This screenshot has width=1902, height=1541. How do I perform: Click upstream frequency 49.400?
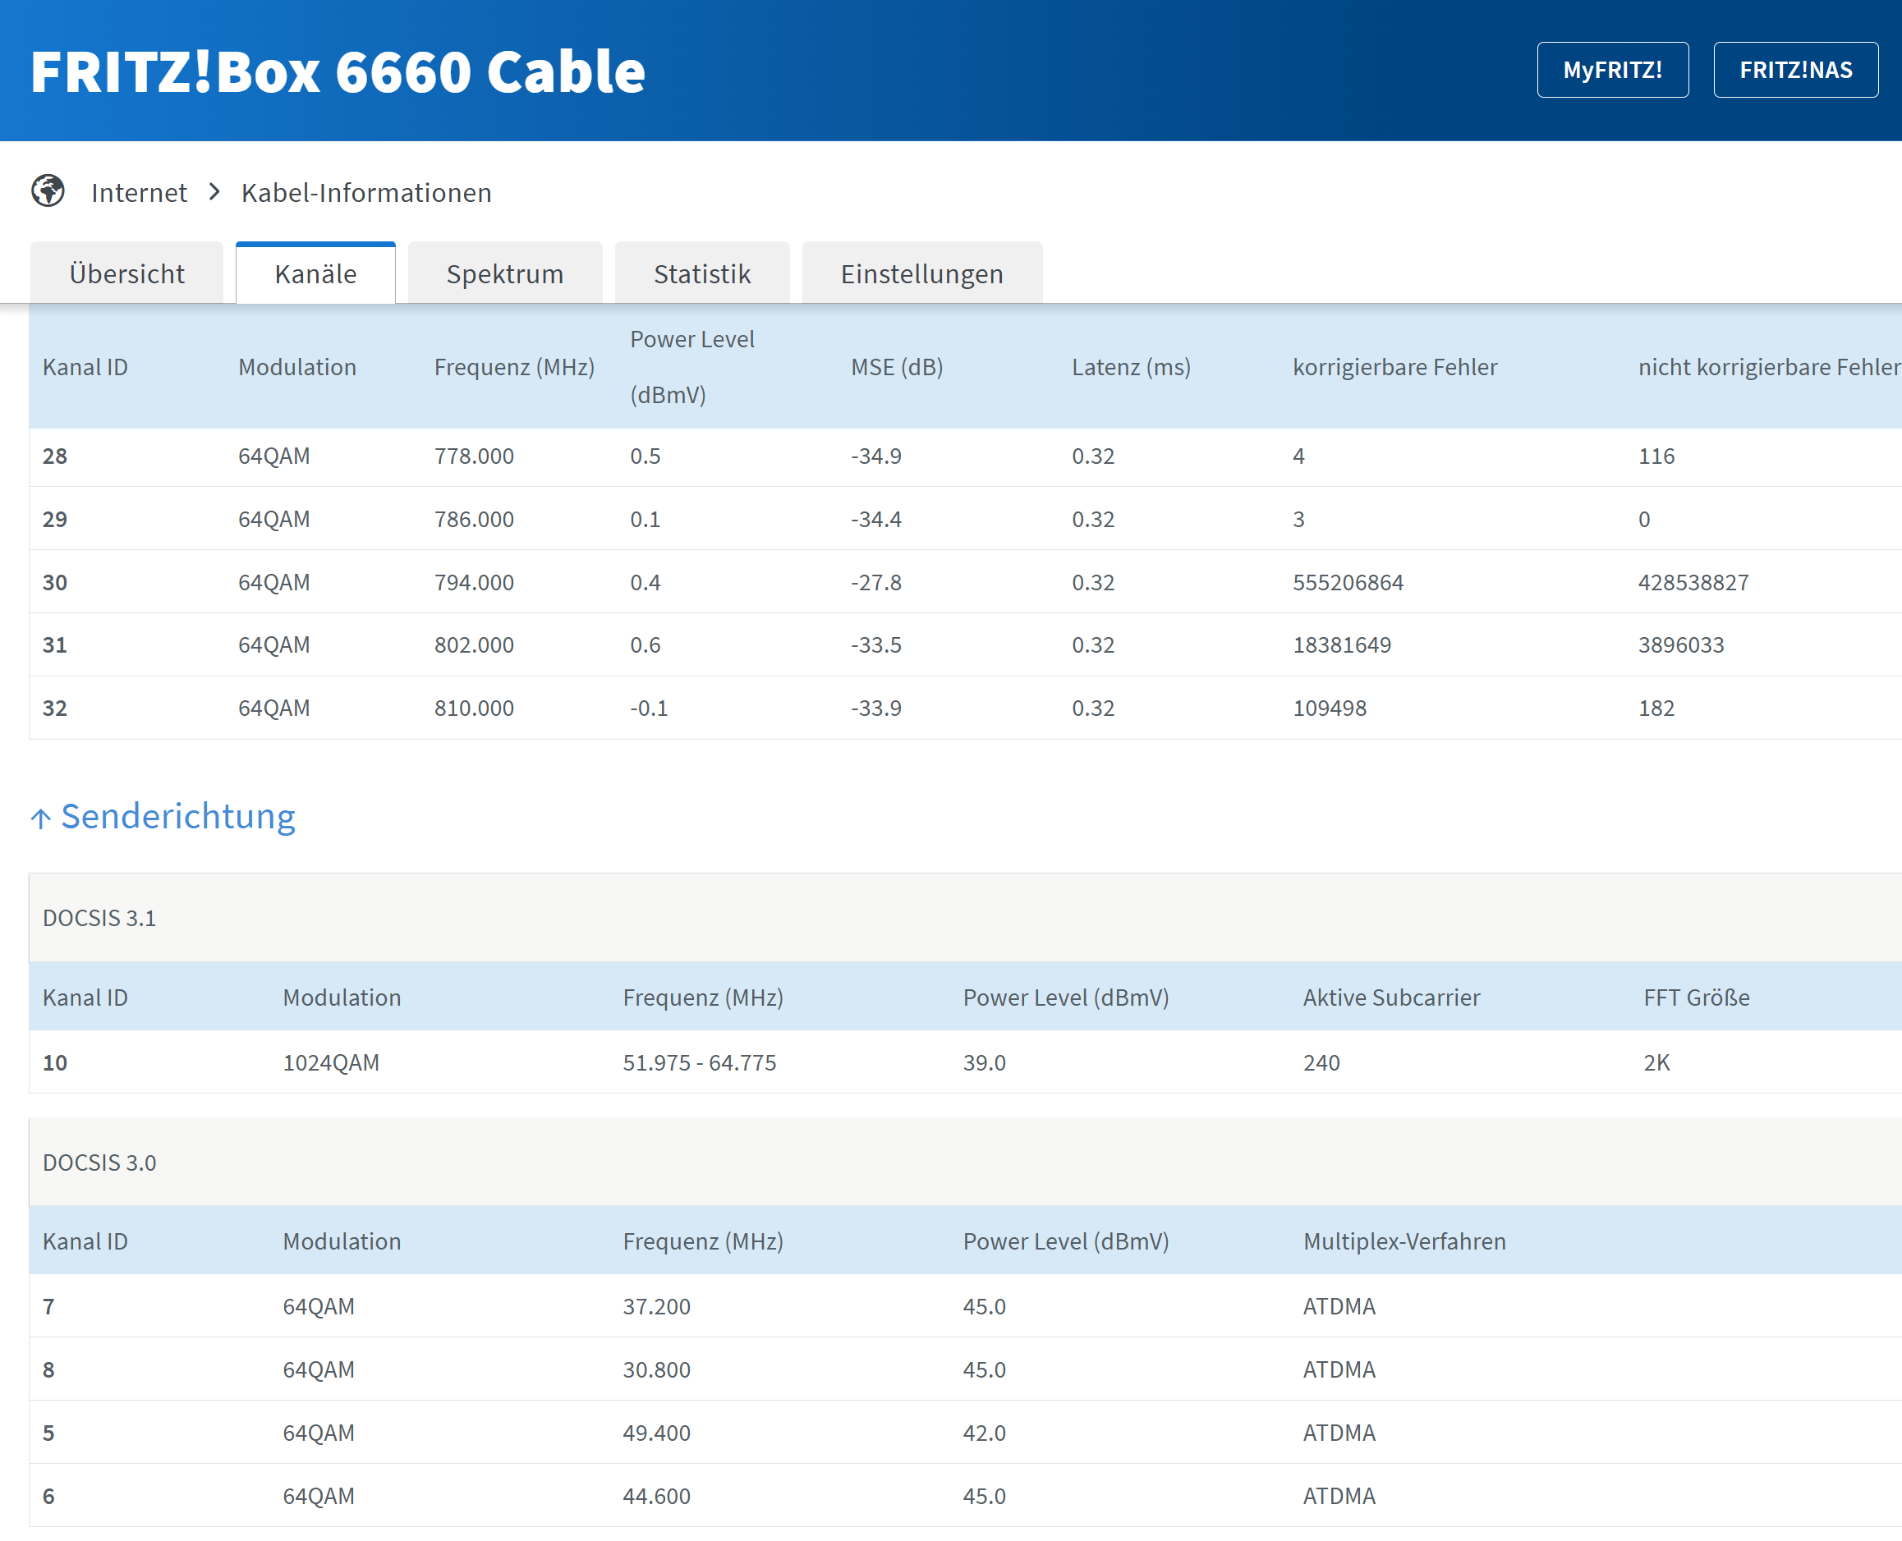pyautogui.click(x=656, y=1433)
